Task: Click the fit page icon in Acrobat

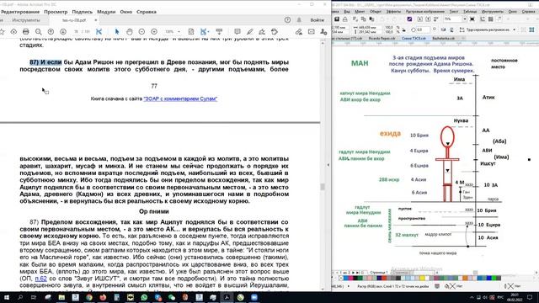Action: (x=191, y=32)
